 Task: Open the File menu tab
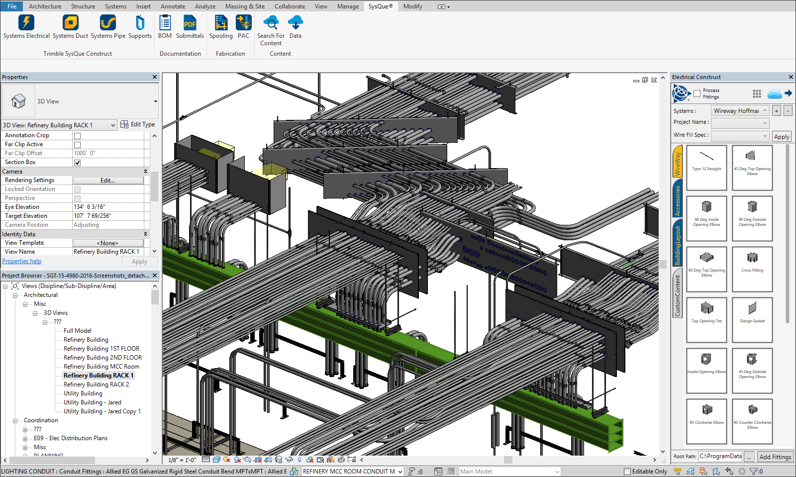coord(12,6)
